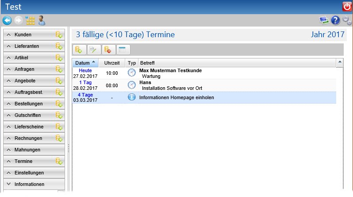This screenshot has height=197, width=353.
Task: Click the blue help question mark icon
Action: (x=335, y=20)
